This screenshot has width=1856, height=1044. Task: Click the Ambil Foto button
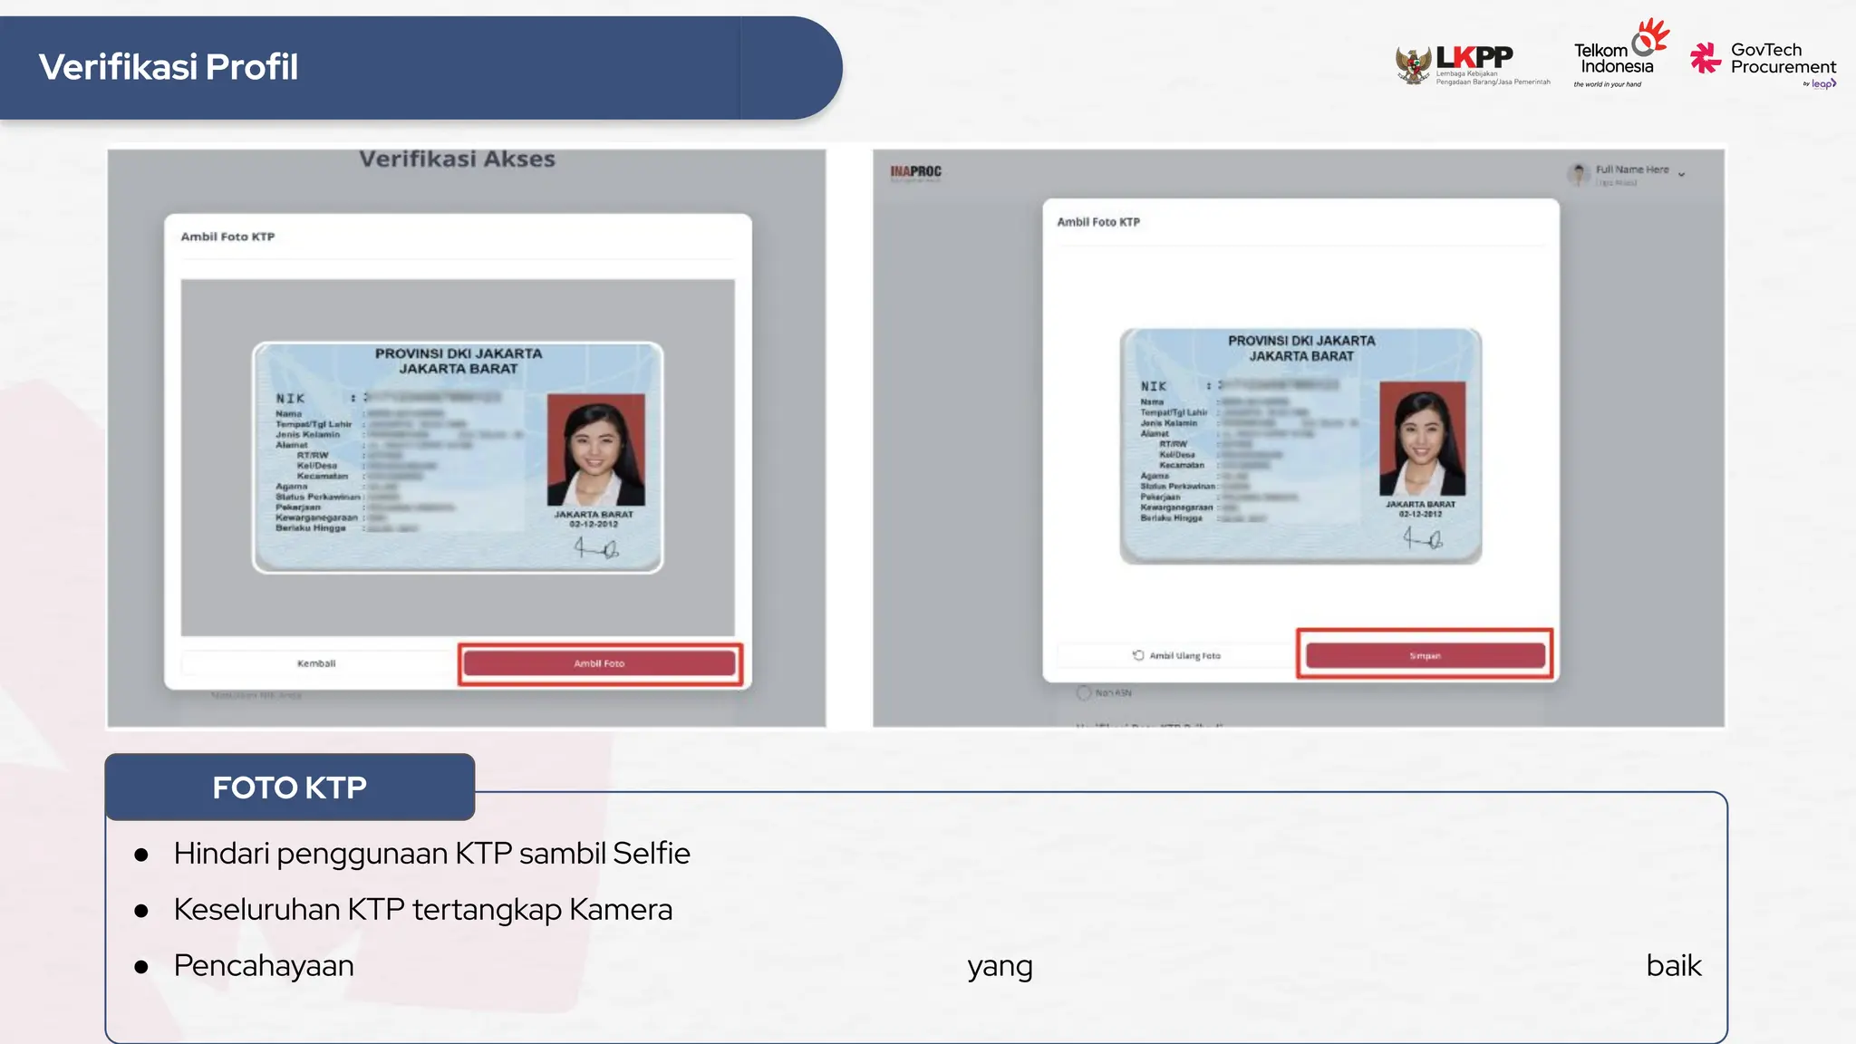pos(599,663)
